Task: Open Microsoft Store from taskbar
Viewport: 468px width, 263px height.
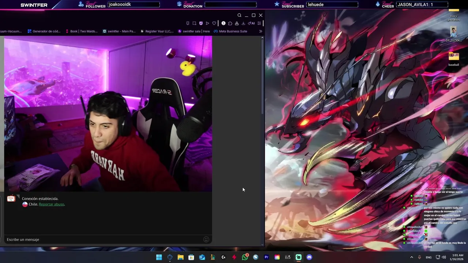Action: point(191,257)
